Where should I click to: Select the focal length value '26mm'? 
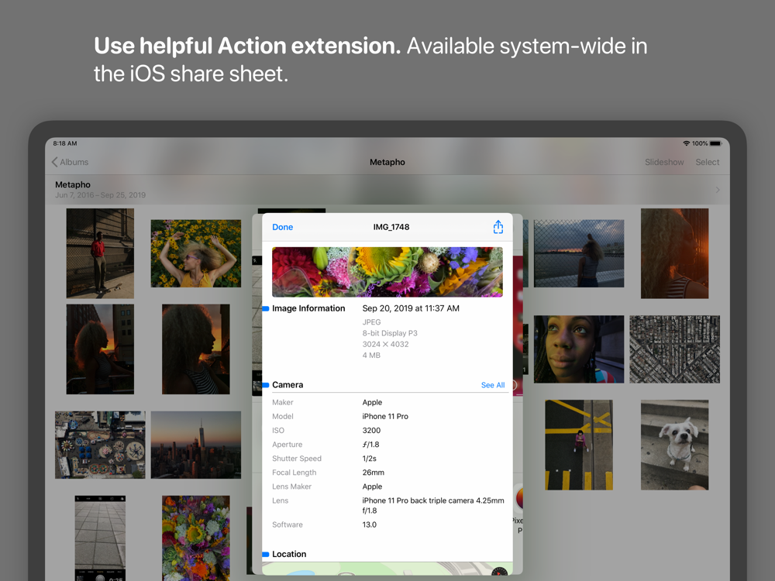point(374,473)
